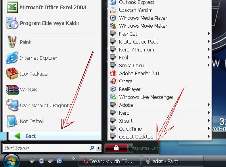Launch Paint from the start menu
The image size is (226, 167).
point(52,42)
